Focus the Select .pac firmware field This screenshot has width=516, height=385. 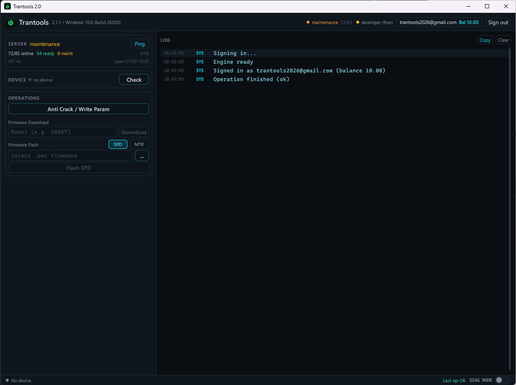point(70,155)
